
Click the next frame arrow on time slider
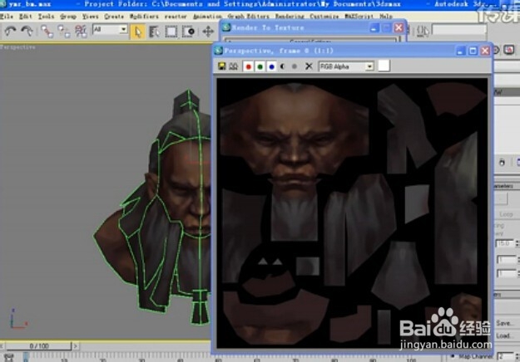click(x=76, y=346)
